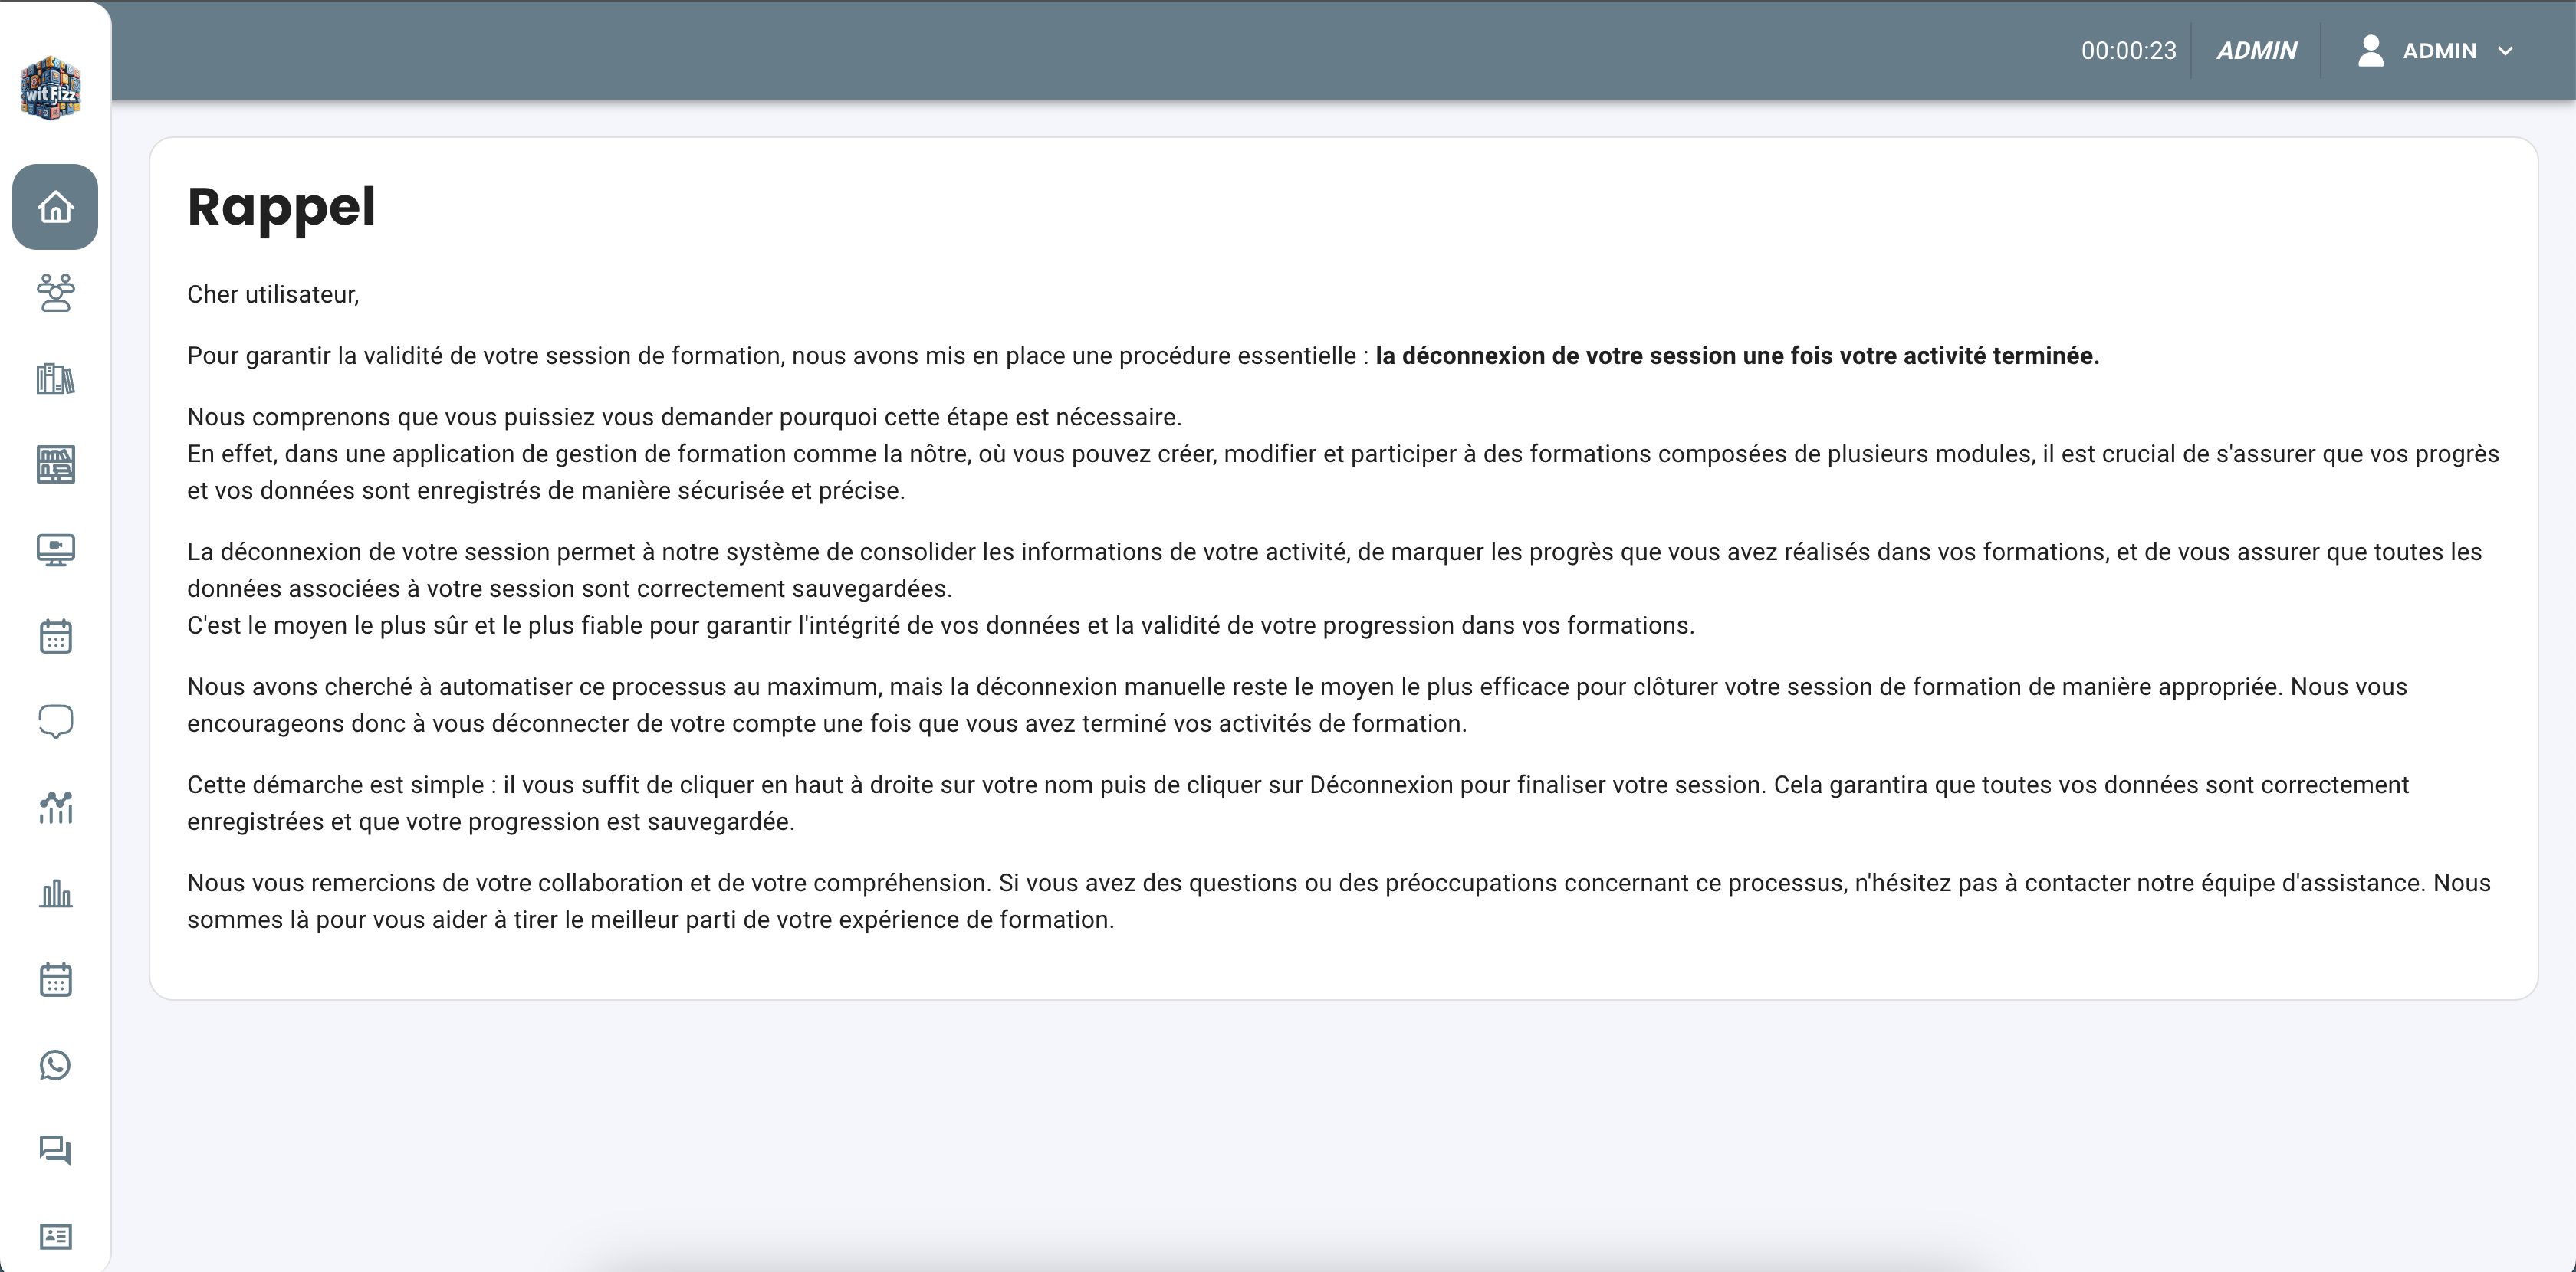Open the video monitor icon in sidebar
Screen dimensions: 2576x1272
click(55, 551)
